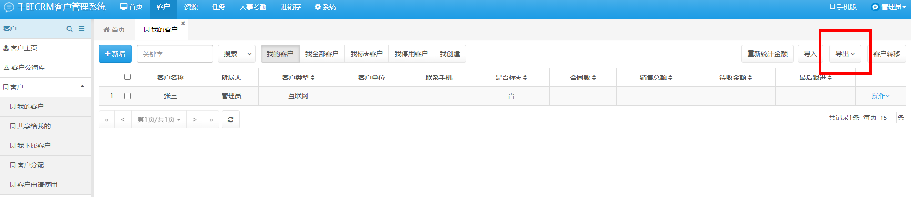
Task: Sort by the 销售总额 column header
Action: [x=656, y=78]
